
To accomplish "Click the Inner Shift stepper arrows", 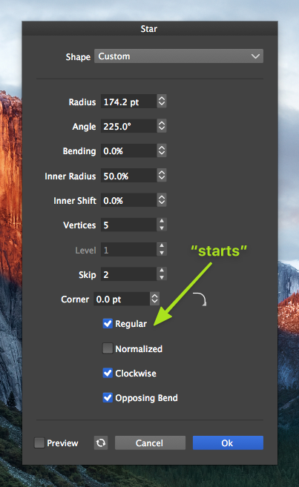I will (162, 200).
